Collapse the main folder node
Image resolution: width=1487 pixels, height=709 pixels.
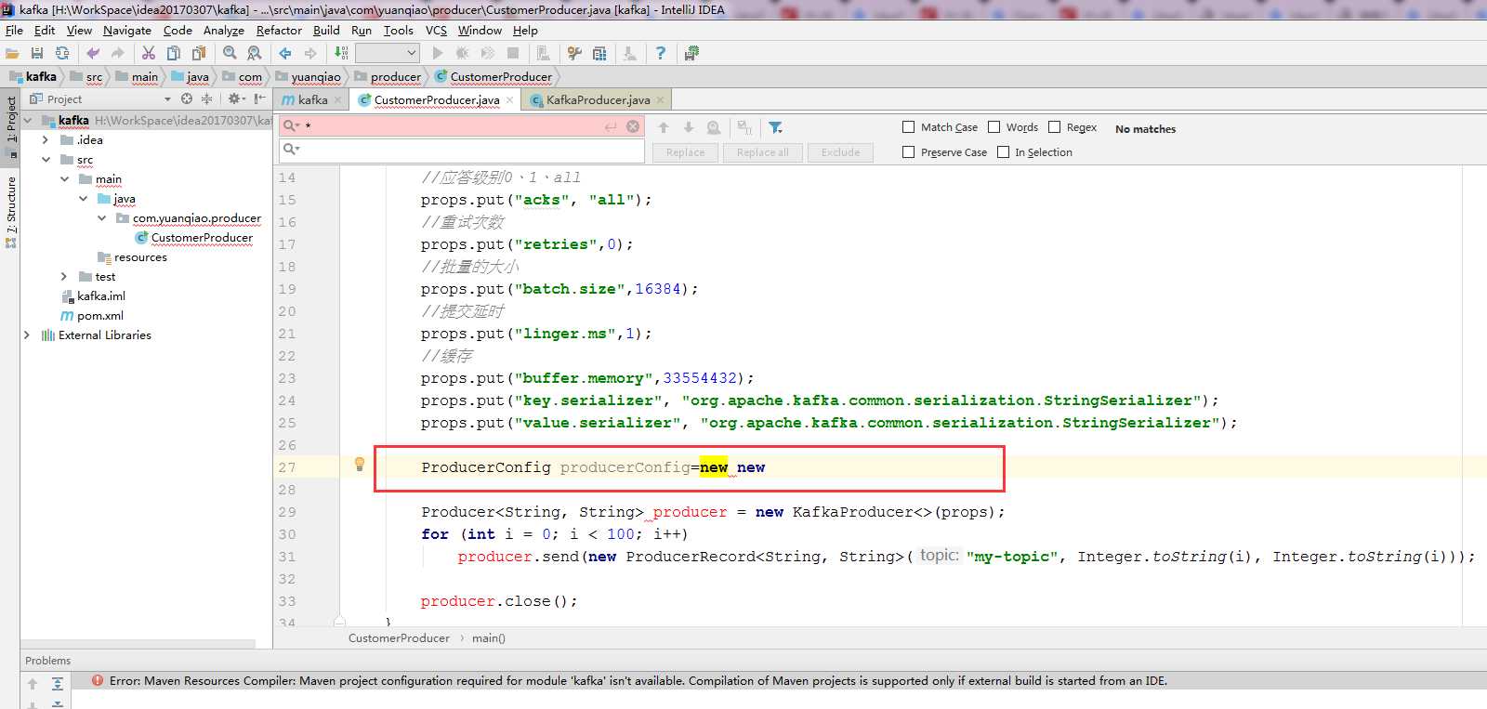click(x=64, y=179)
